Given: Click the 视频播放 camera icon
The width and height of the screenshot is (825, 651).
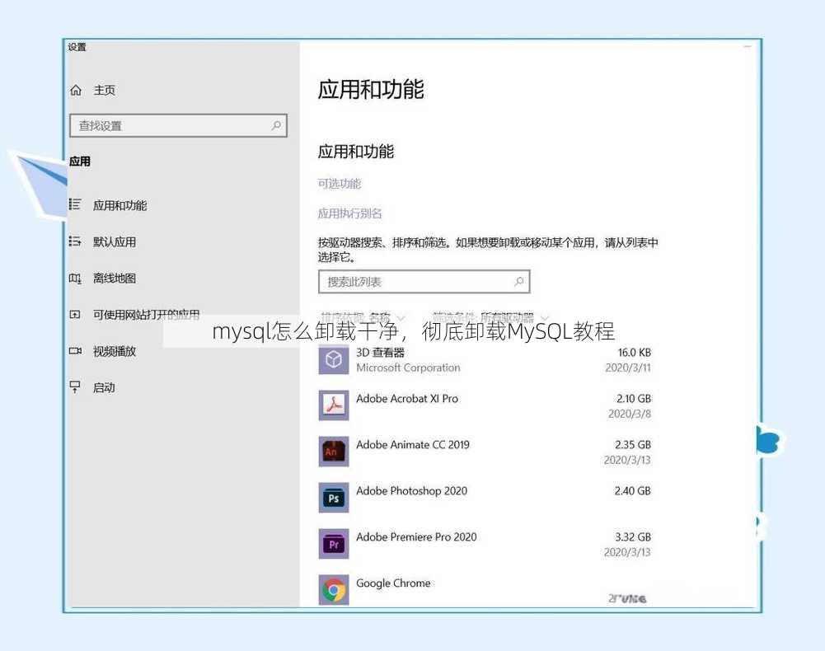Looking at the screenshot, I should coord(75,350).
